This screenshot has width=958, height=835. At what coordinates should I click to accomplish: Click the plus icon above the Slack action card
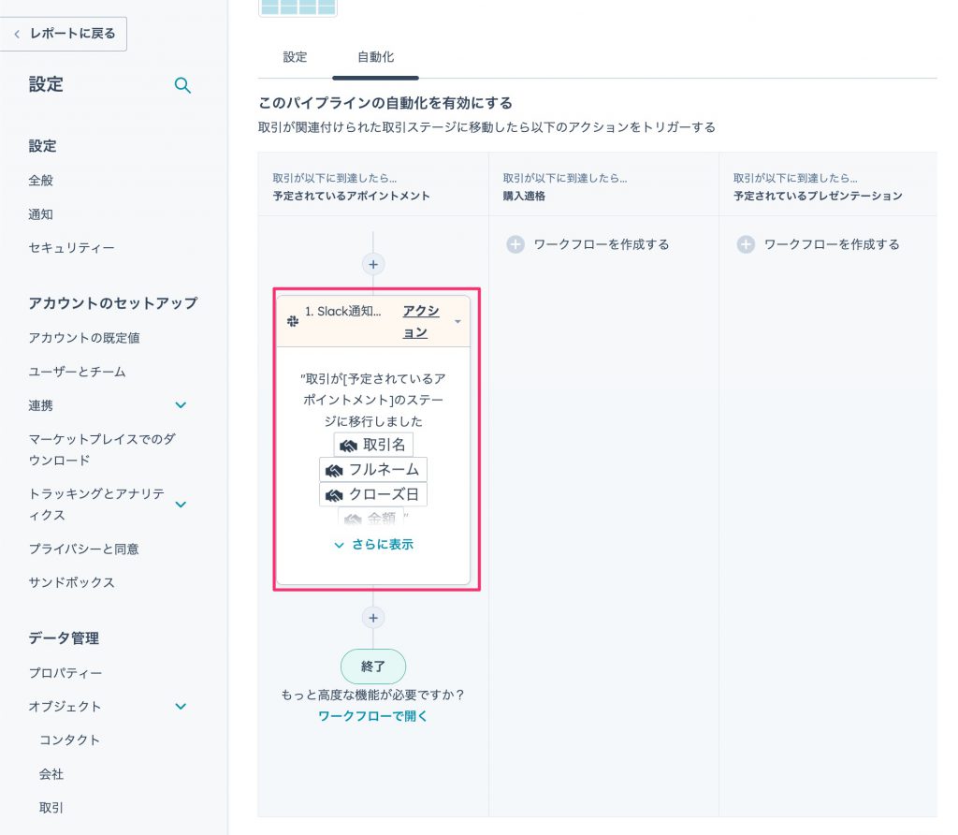pyautogui.click(x=373, y=264)
